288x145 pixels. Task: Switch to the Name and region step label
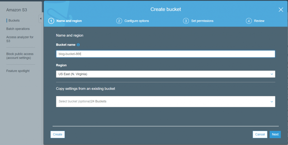(69, 21)
